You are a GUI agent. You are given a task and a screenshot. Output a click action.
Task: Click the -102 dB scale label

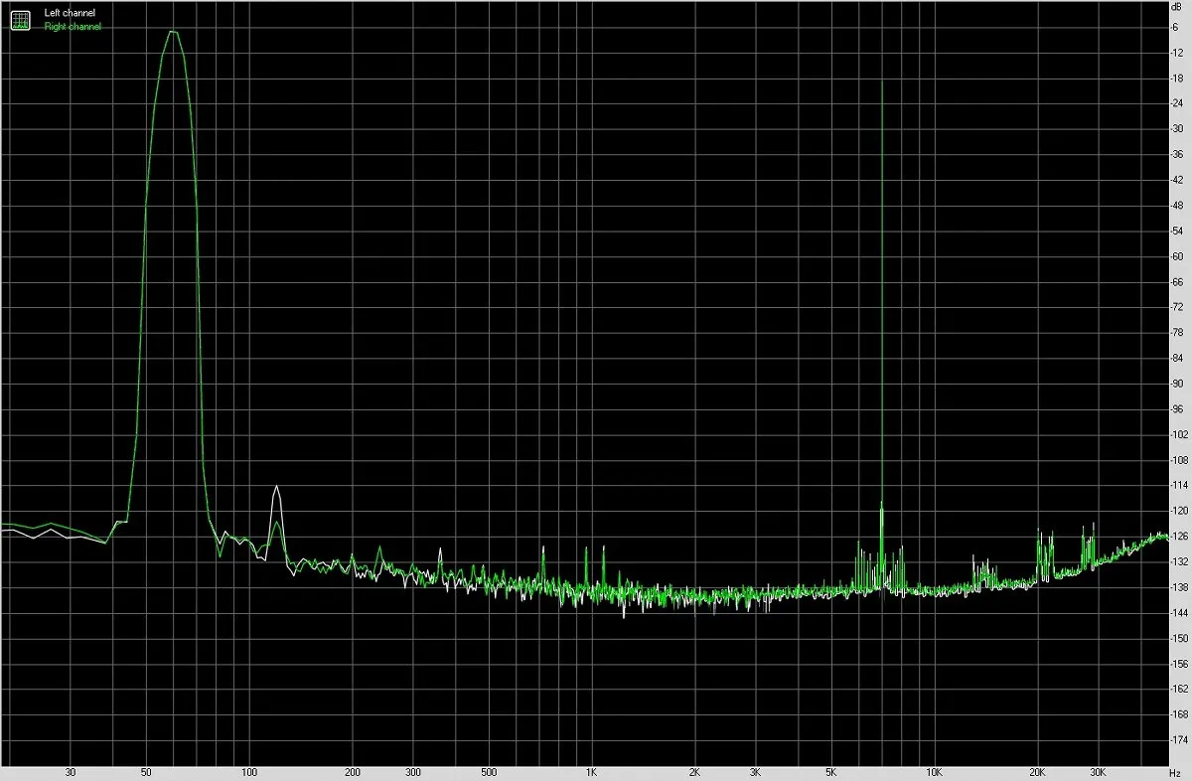(x=1179, y=435)
